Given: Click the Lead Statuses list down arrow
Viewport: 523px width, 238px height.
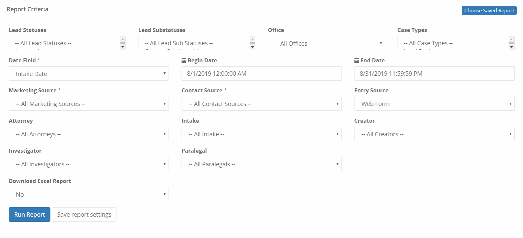Looking at the screenshot, I should 122,47.
